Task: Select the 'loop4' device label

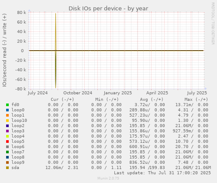Action: coord(18,136)
